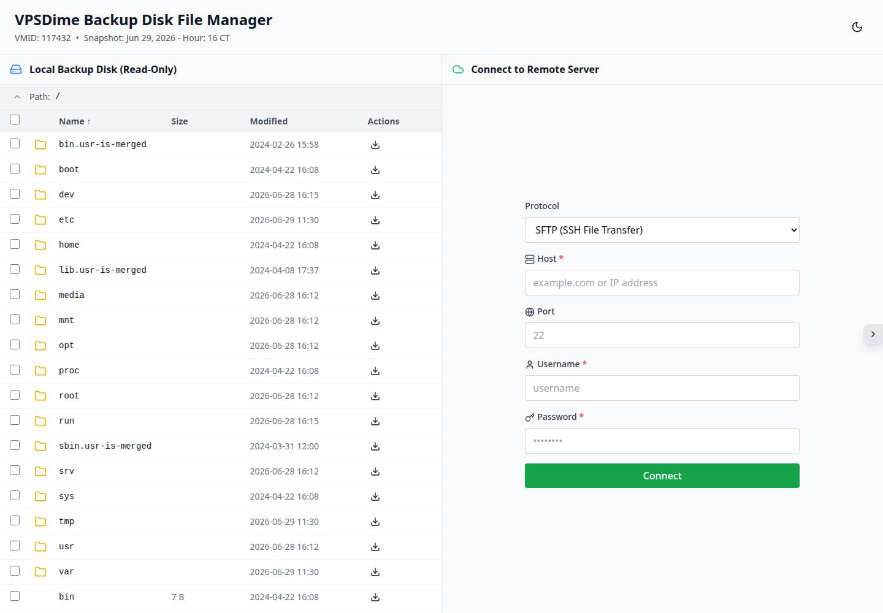This screenshot has height=613, width=883.
Task: Download the proc folder
Action: [x=375, y=371]
